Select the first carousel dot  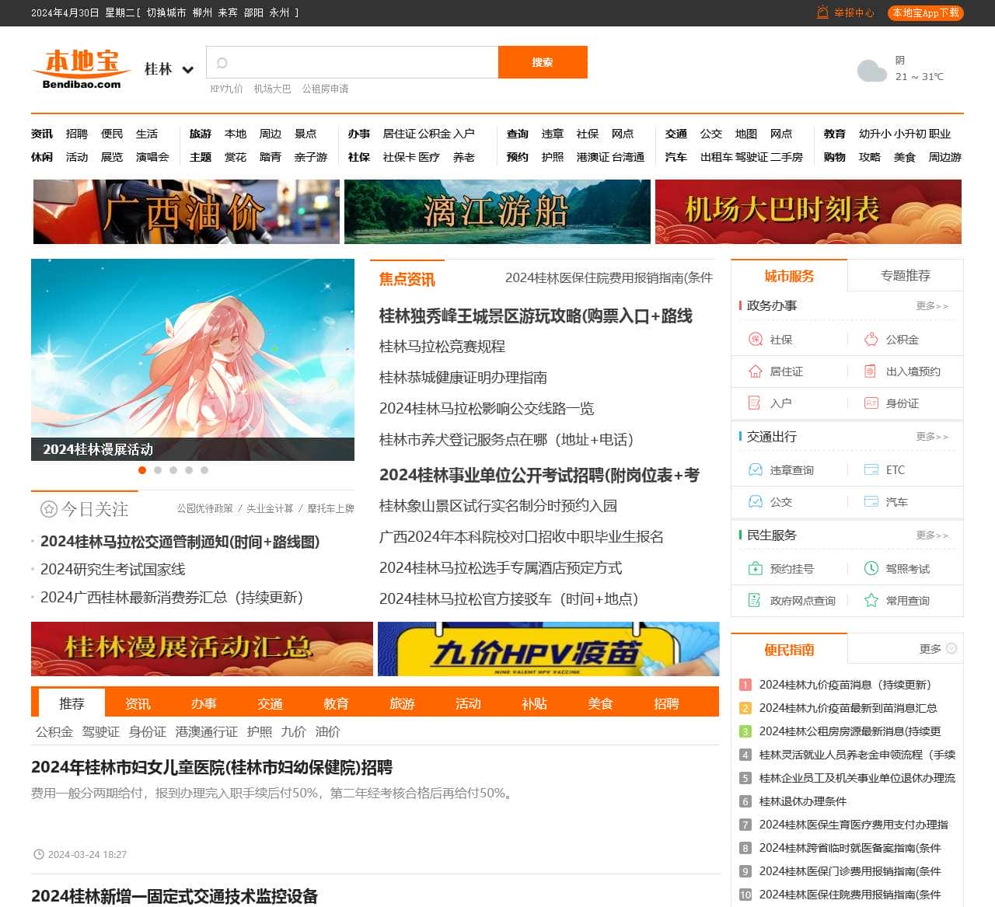coord(142,470)
